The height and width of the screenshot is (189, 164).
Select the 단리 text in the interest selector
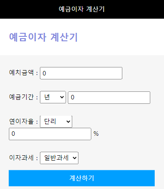(x=50, y=122)
